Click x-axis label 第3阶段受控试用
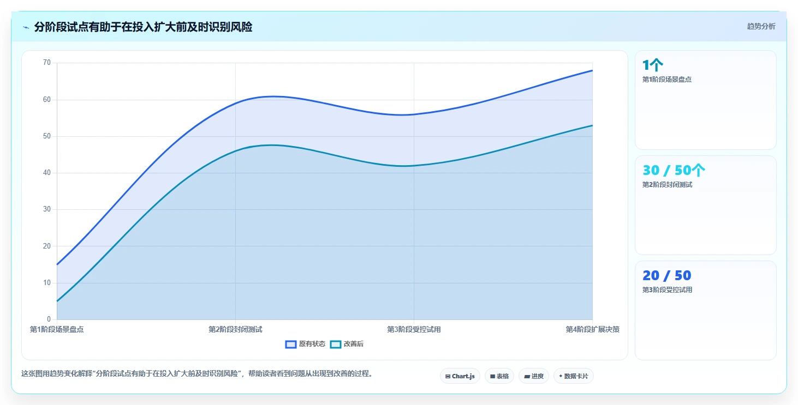The height and width of the screenshot is (405, 798). coord(414,329)
